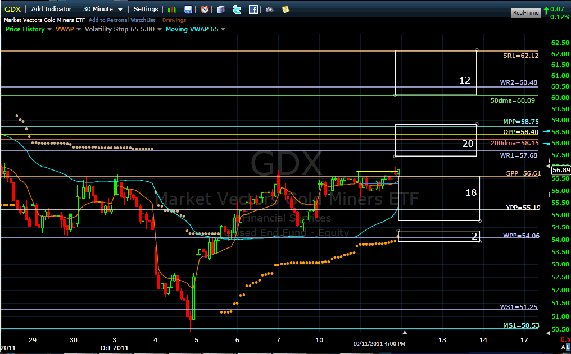
Task: Expand the arrow next to Volatility Stop 65 5.00
Action: point(159,29)
